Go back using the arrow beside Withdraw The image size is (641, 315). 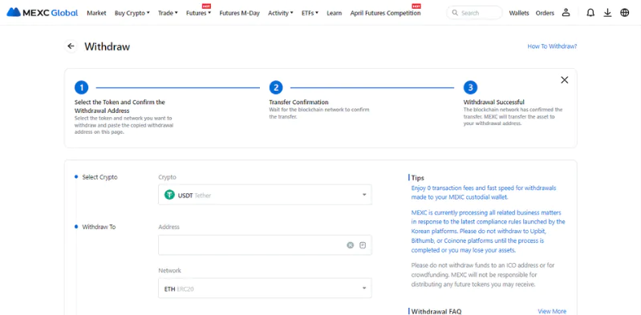[x=71, y=46]
